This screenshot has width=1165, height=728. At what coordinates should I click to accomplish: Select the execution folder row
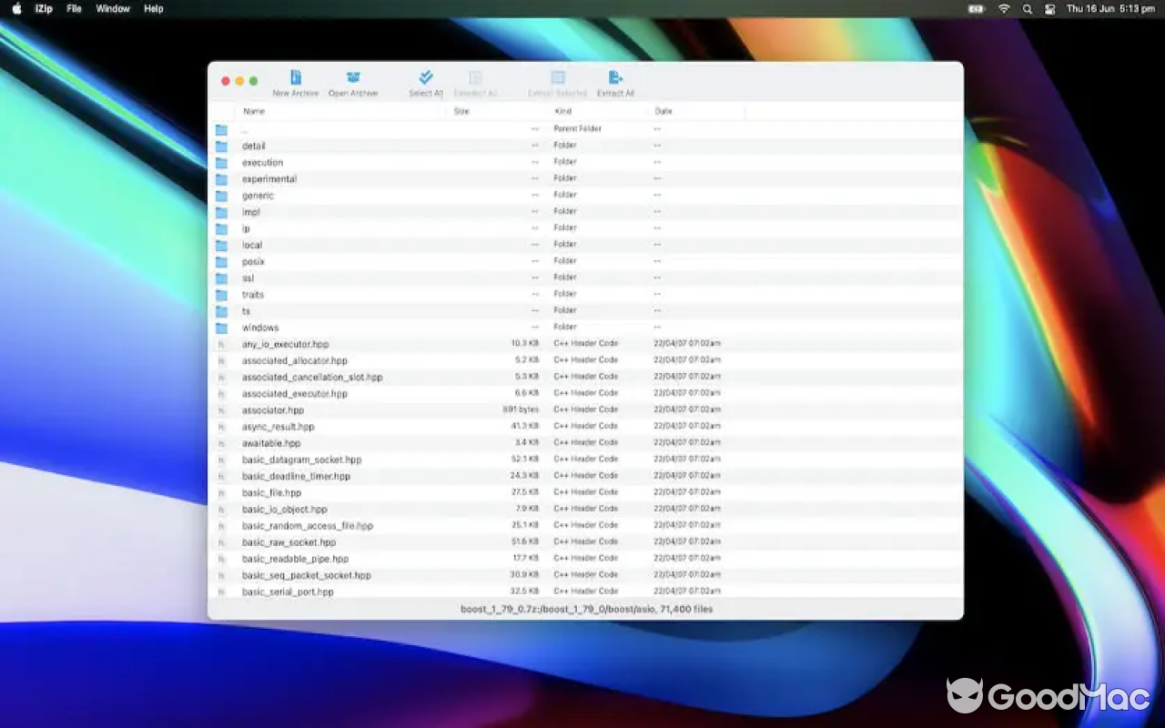coord(262,161)
